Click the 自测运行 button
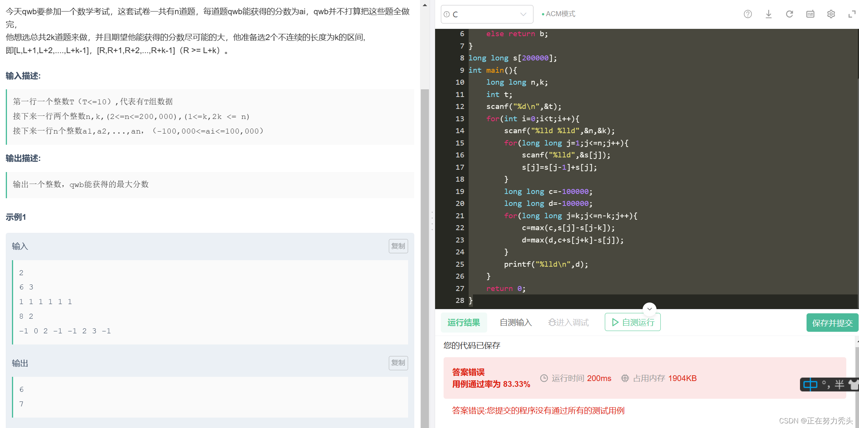Viewport: 859px width, 428px height. click(633, 322)
